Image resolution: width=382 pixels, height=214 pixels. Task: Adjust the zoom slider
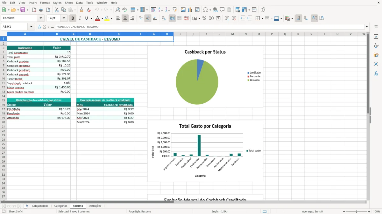(x=357, y=211)
